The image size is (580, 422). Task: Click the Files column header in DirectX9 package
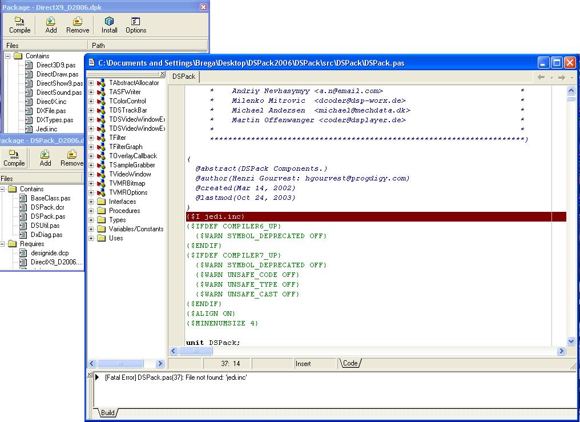pos(45,45)
